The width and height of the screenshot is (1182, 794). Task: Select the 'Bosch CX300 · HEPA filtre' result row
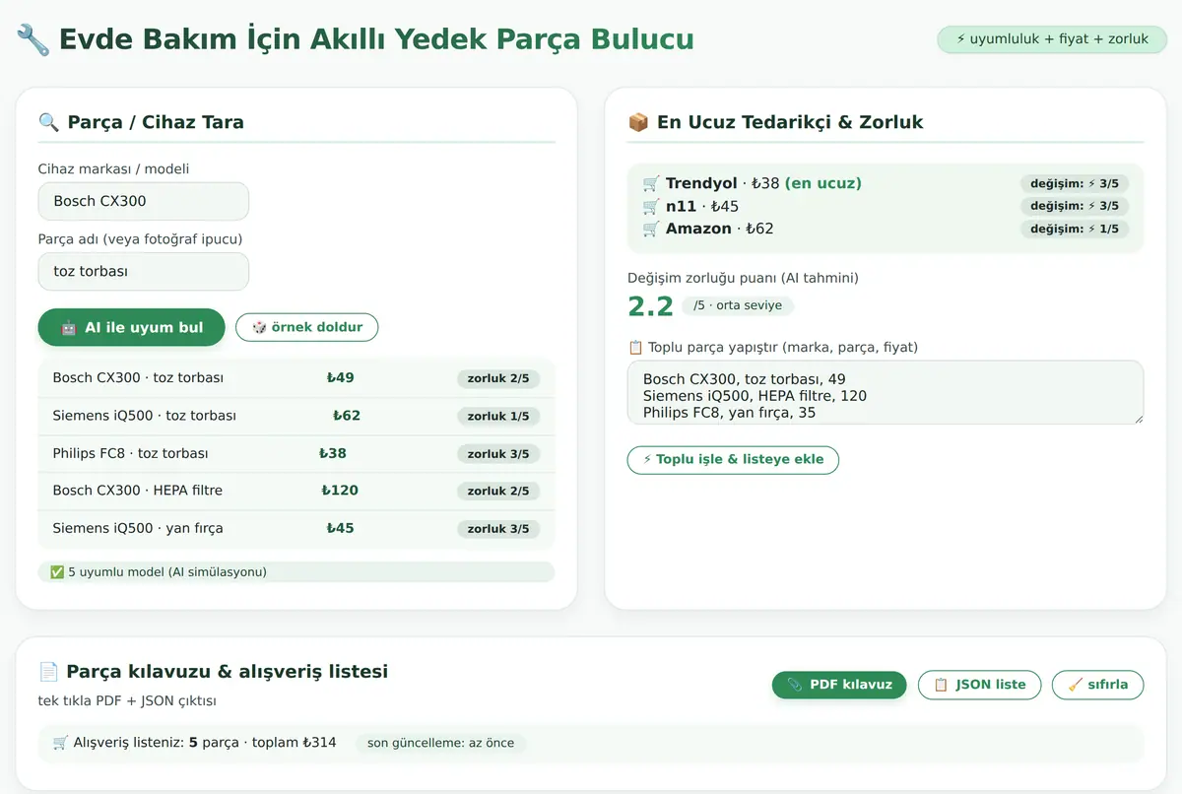[x=296, y=491]
